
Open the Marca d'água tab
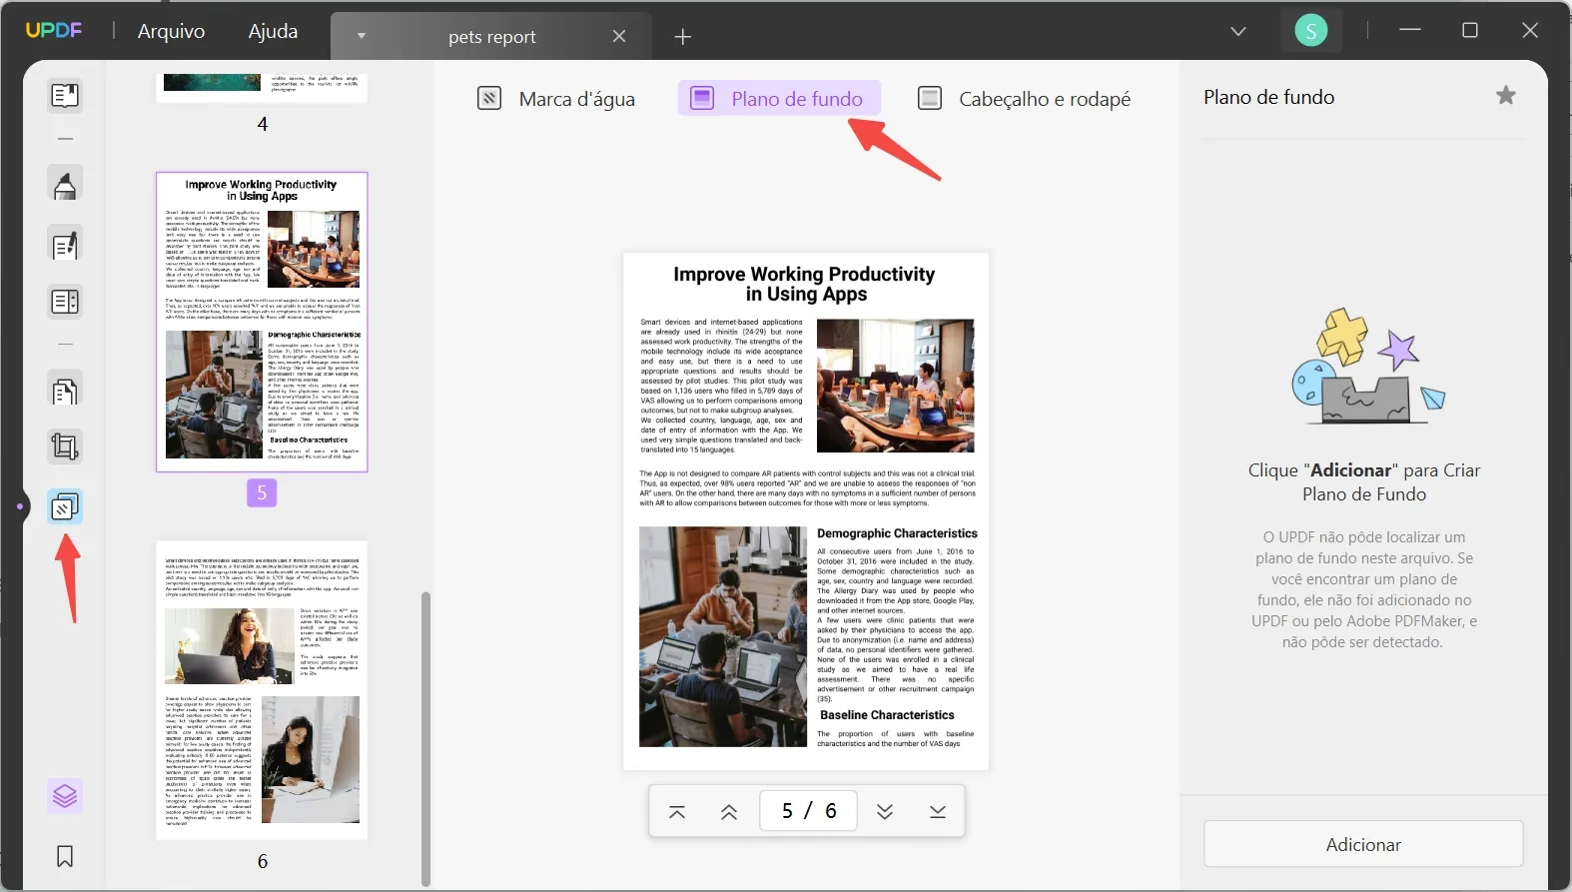tap(557, 99)
